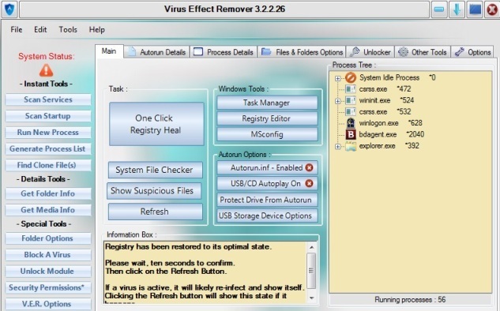Click the Refresh button
This screenshot has height=311, width=500.
(155, 212)
